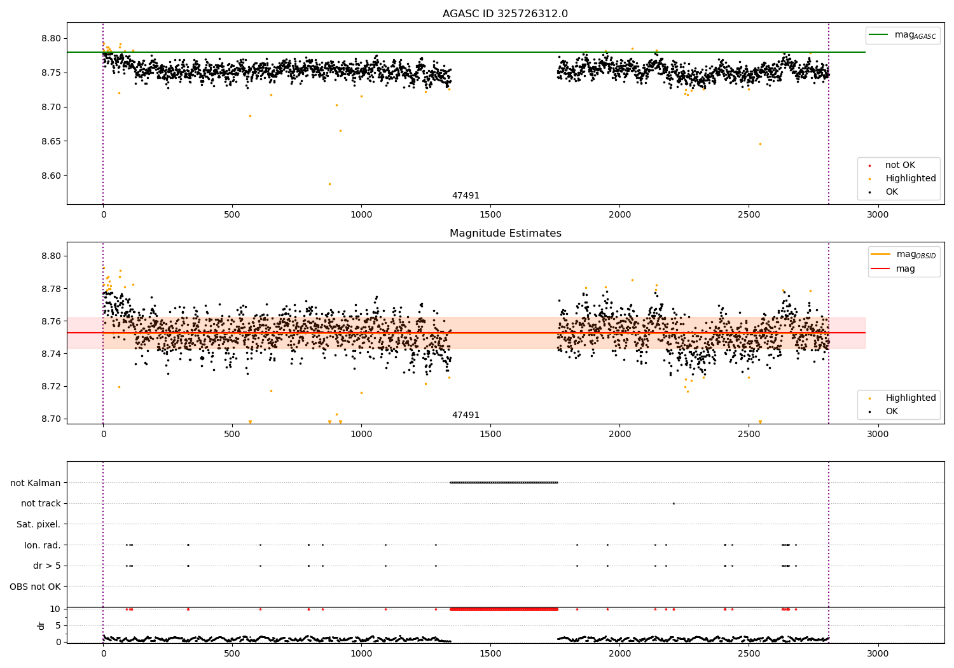
Task: Click the 'Magnitude Estimates' plot title
Action: [x=505, y=233]
